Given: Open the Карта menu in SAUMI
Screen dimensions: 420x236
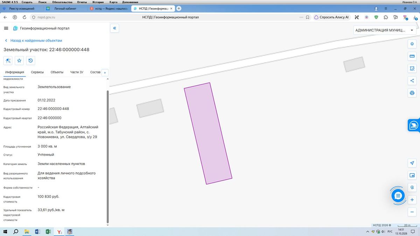Looking at the screenshot, I should (x=113, y=2).
